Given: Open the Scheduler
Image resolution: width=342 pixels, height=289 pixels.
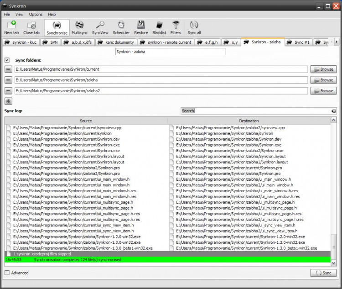Looking at the screenshot, I should (121, 28).
